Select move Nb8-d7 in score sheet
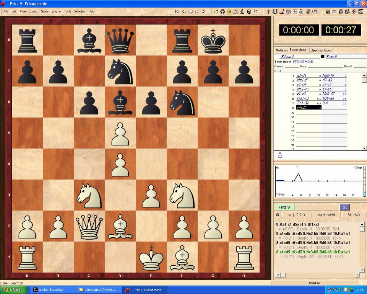This screenshot has height=294, width=367. pyautogui.click(x=328, y=94)
